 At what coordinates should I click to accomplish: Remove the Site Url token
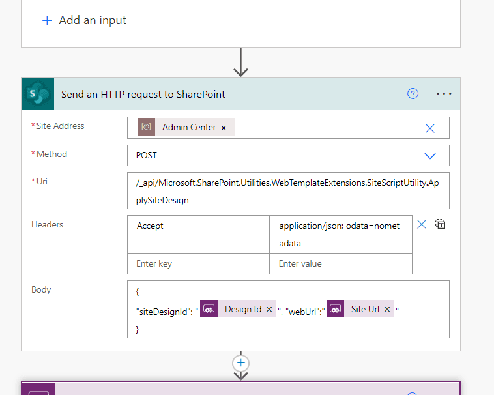[x=387, y=310]
